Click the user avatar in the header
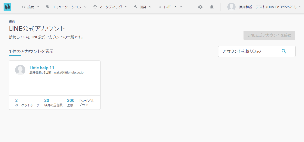Screen dimensions: 304x142 231,7
